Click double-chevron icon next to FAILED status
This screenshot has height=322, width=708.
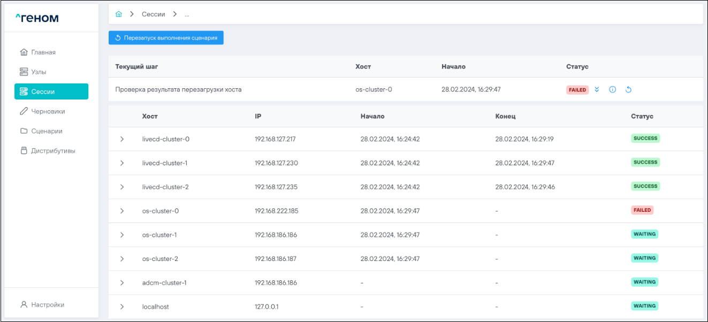(x=597, y=90)
